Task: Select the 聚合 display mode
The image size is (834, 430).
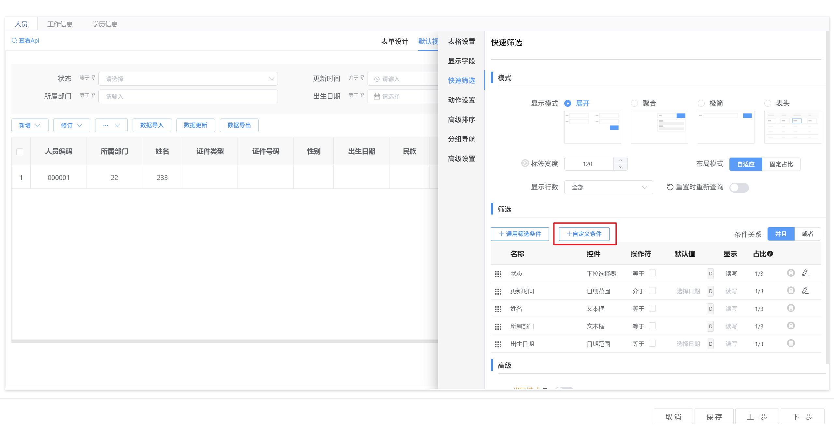Action: pos(635,103)
